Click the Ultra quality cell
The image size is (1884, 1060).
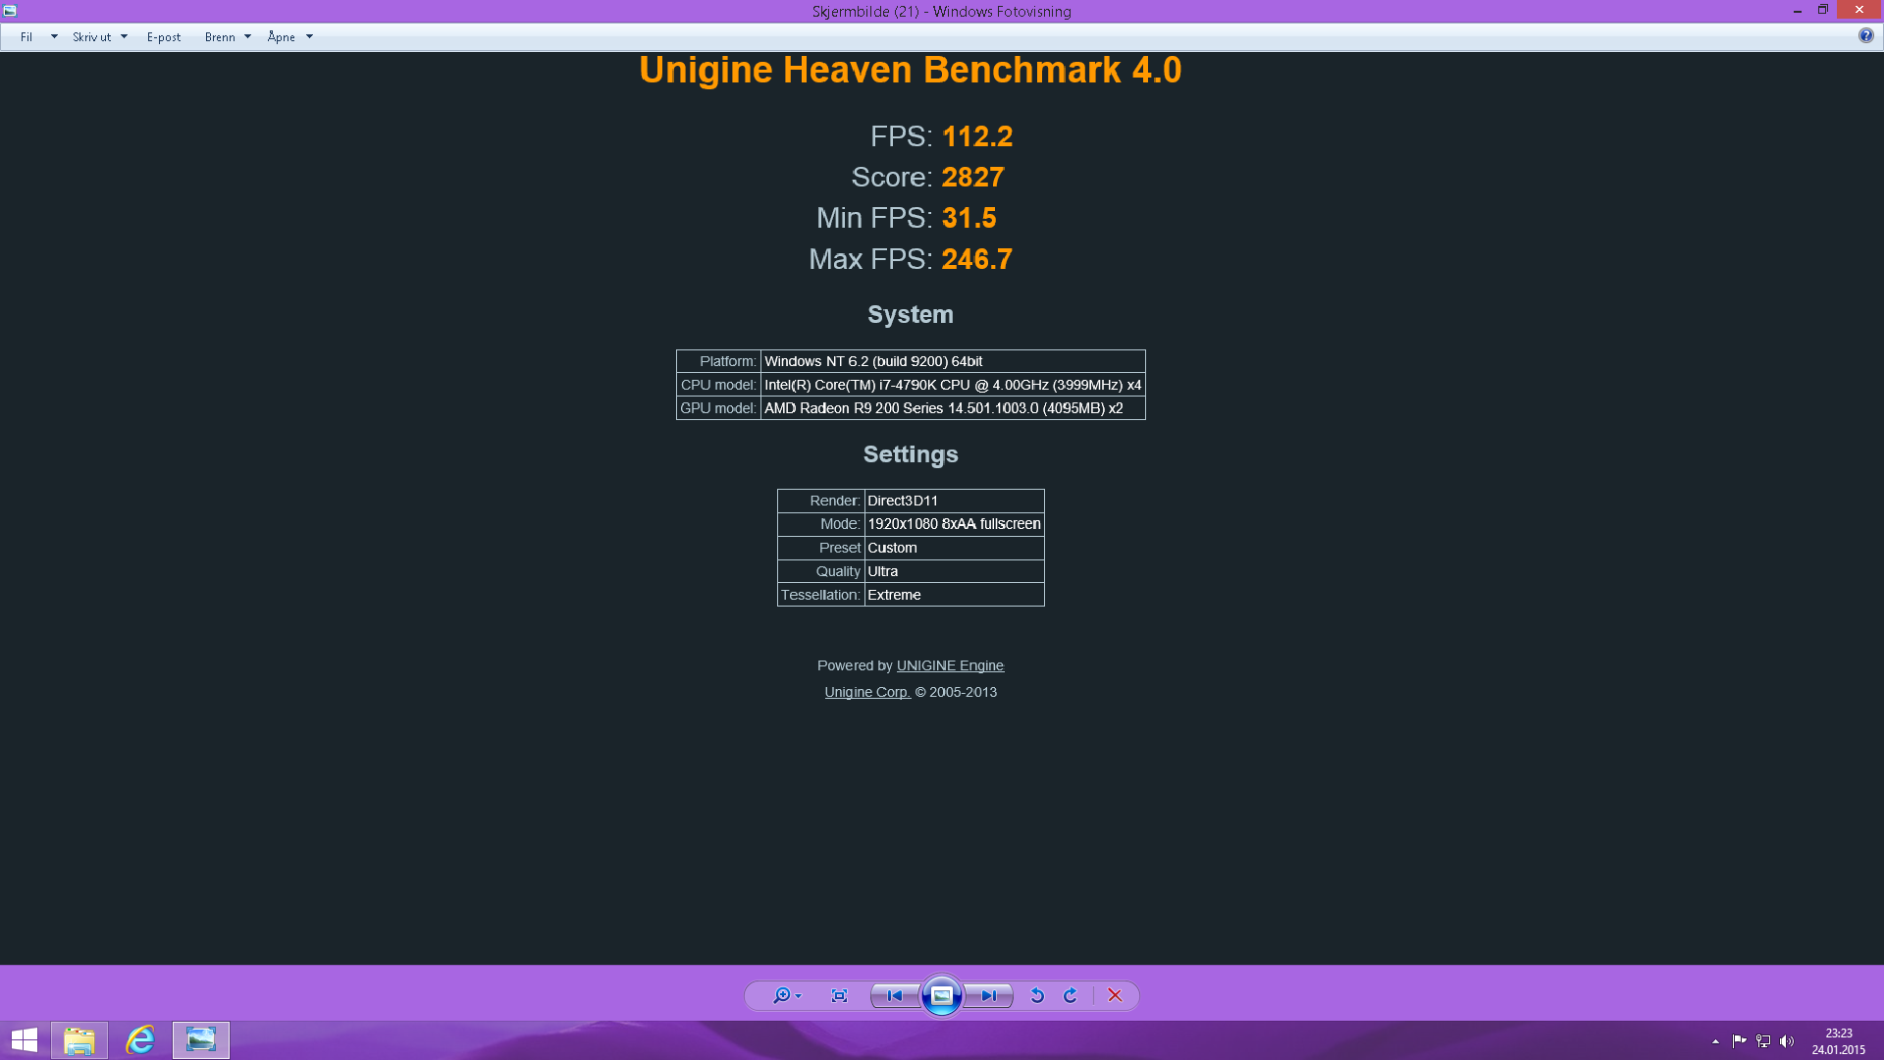tap(954, 571)
